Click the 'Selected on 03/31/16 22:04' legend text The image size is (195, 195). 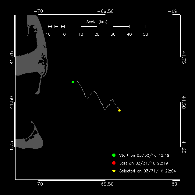point(147,171)
